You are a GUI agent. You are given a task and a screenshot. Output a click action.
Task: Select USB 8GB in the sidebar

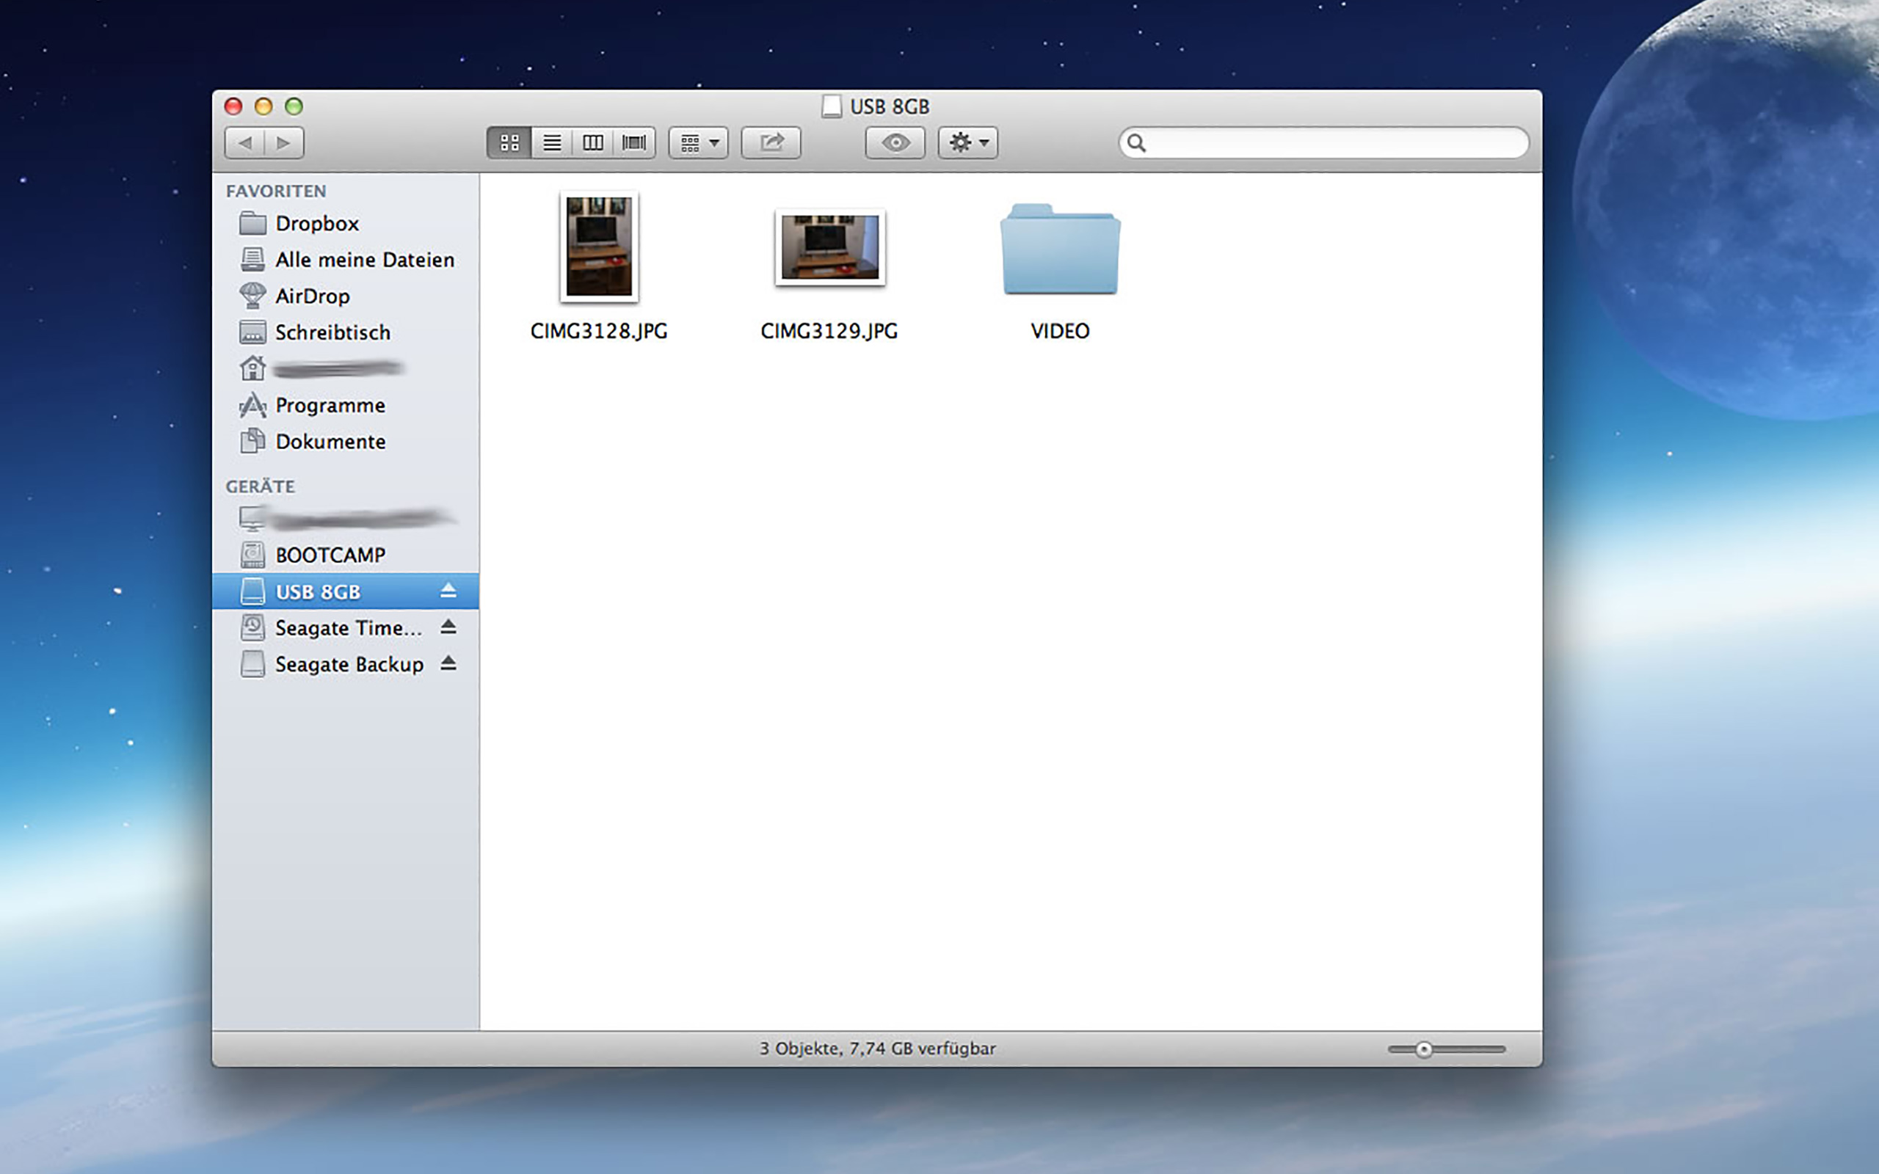[x=346, y=591]
